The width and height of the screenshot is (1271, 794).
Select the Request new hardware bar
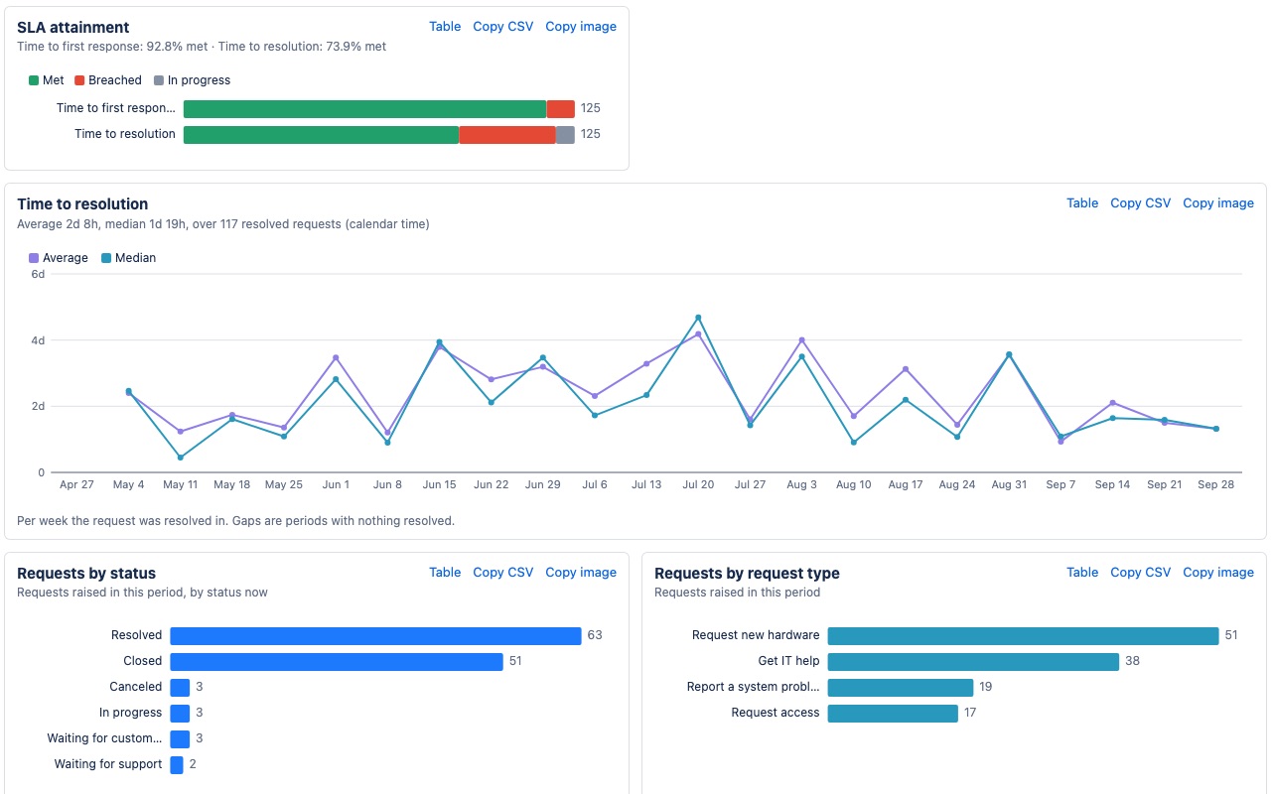pyautogui.click(x=1023, y=635)
